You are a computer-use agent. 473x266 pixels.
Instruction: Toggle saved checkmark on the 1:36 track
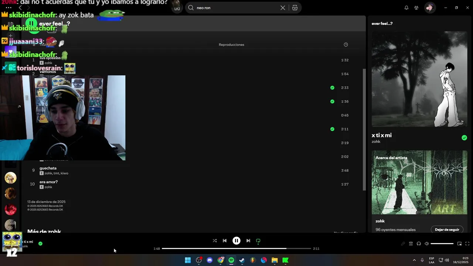coord(332,102)
